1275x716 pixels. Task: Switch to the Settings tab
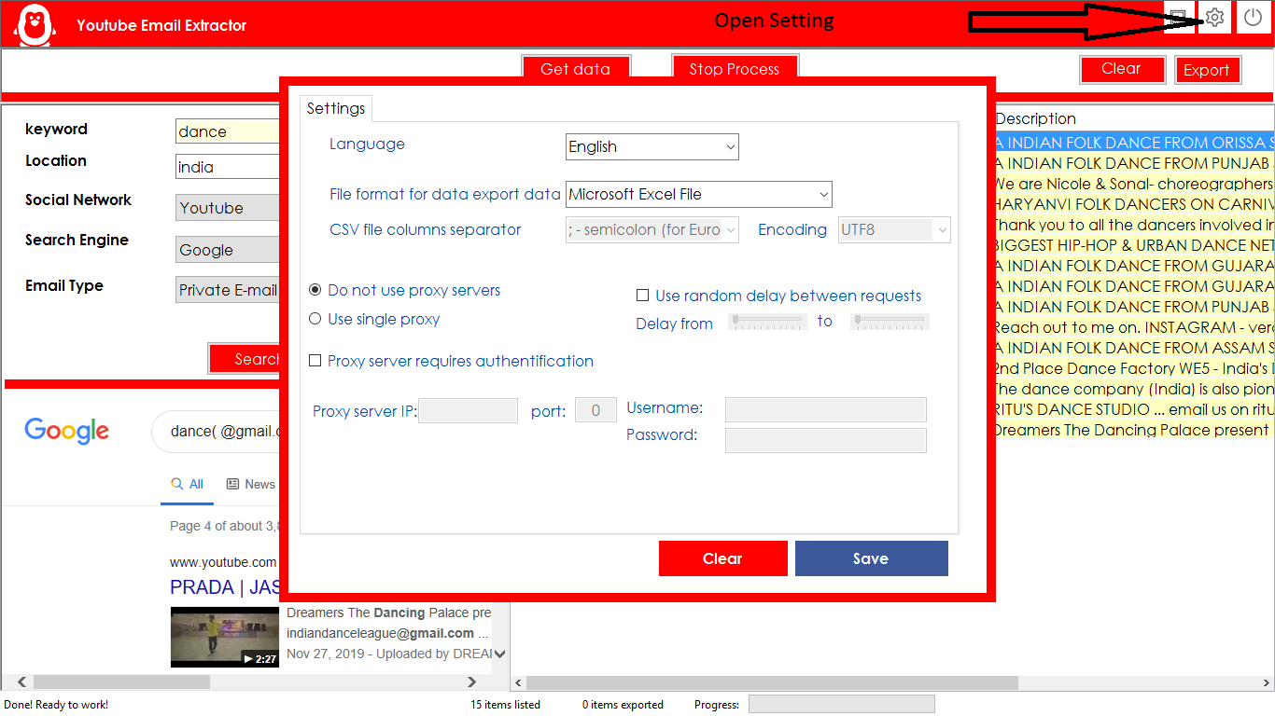[336, 108]
